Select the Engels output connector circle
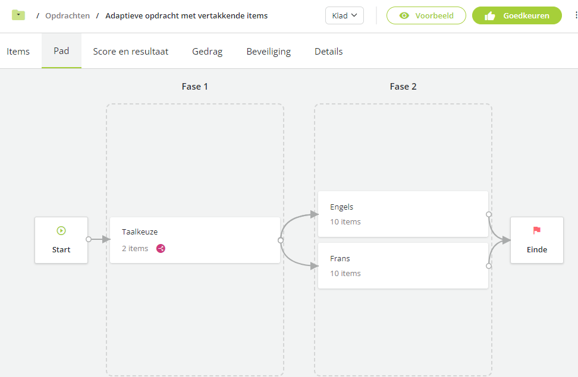Image resolution: width=578 pixels, height=377 pixels. coord(489,214)
